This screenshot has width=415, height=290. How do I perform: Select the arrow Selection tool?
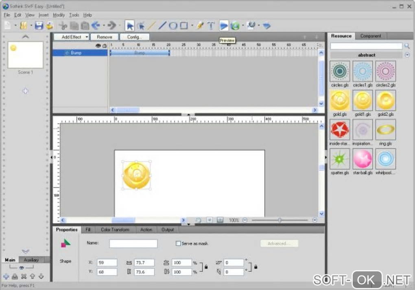(x=130, y=26)
